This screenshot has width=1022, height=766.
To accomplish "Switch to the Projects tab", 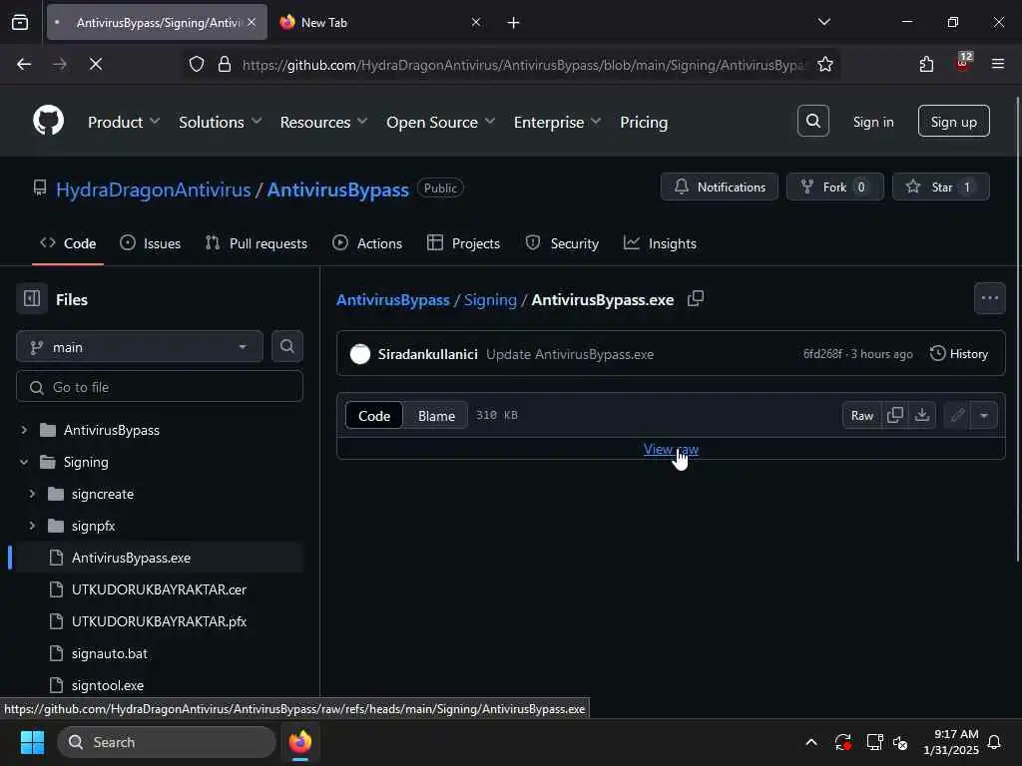I will [x=463, y=243].
